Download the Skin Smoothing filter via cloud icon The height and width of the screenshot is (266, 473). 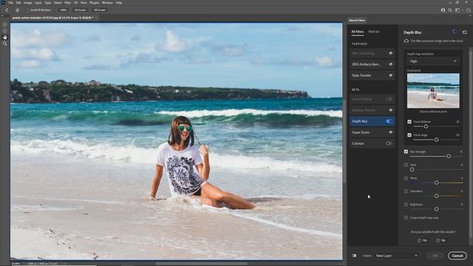(391, 53)
